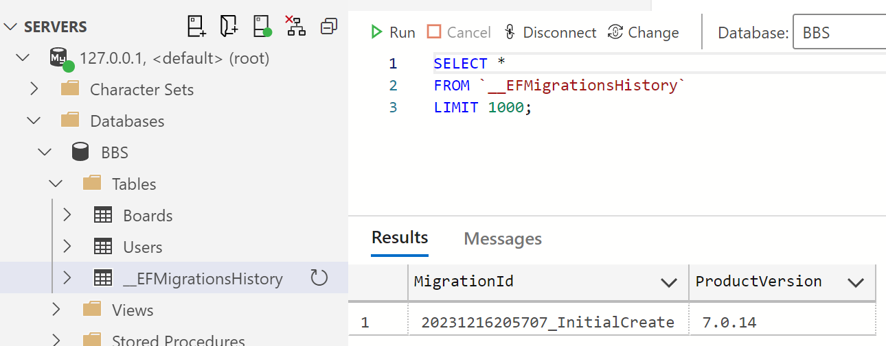Select the Databases folder icon
The width and height of the screenshot is (886, 346).
pos(70,121)
